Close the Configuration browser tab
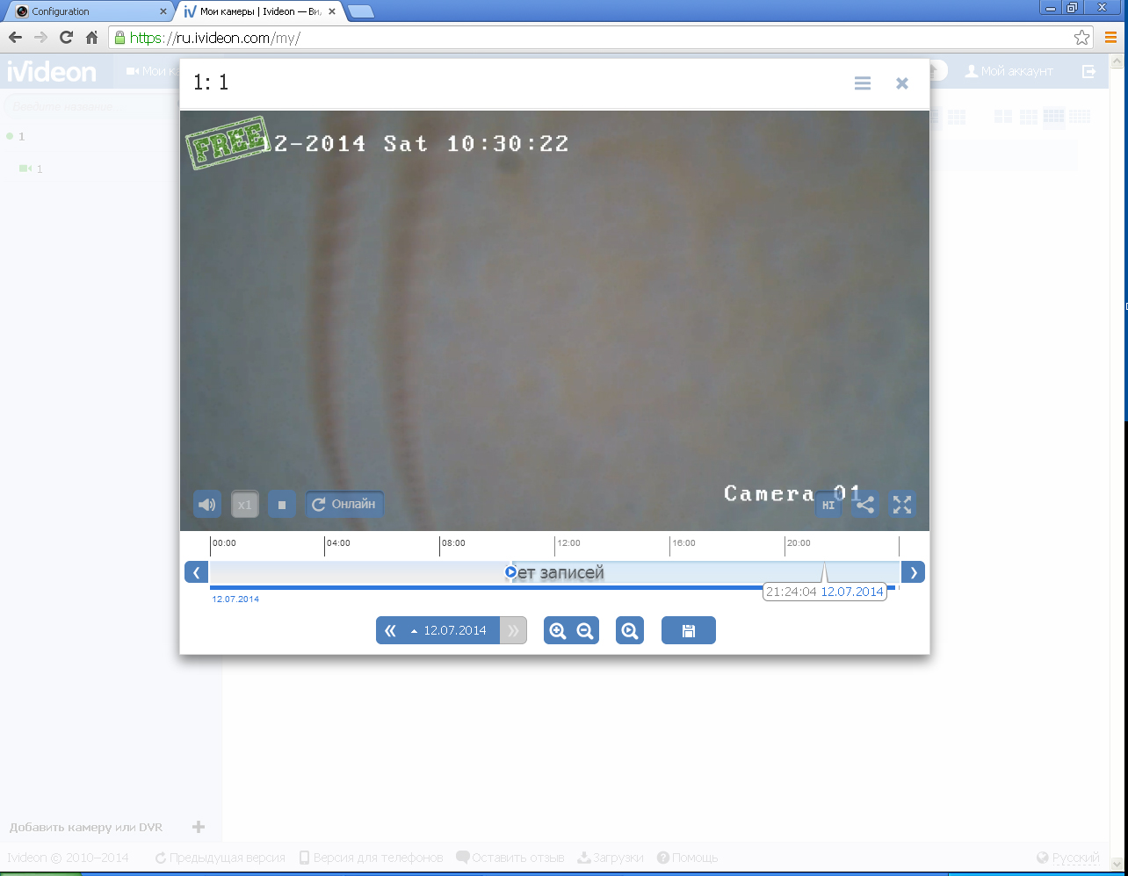The width and height of the screenshot is (1128, 876). coord(163,11)
